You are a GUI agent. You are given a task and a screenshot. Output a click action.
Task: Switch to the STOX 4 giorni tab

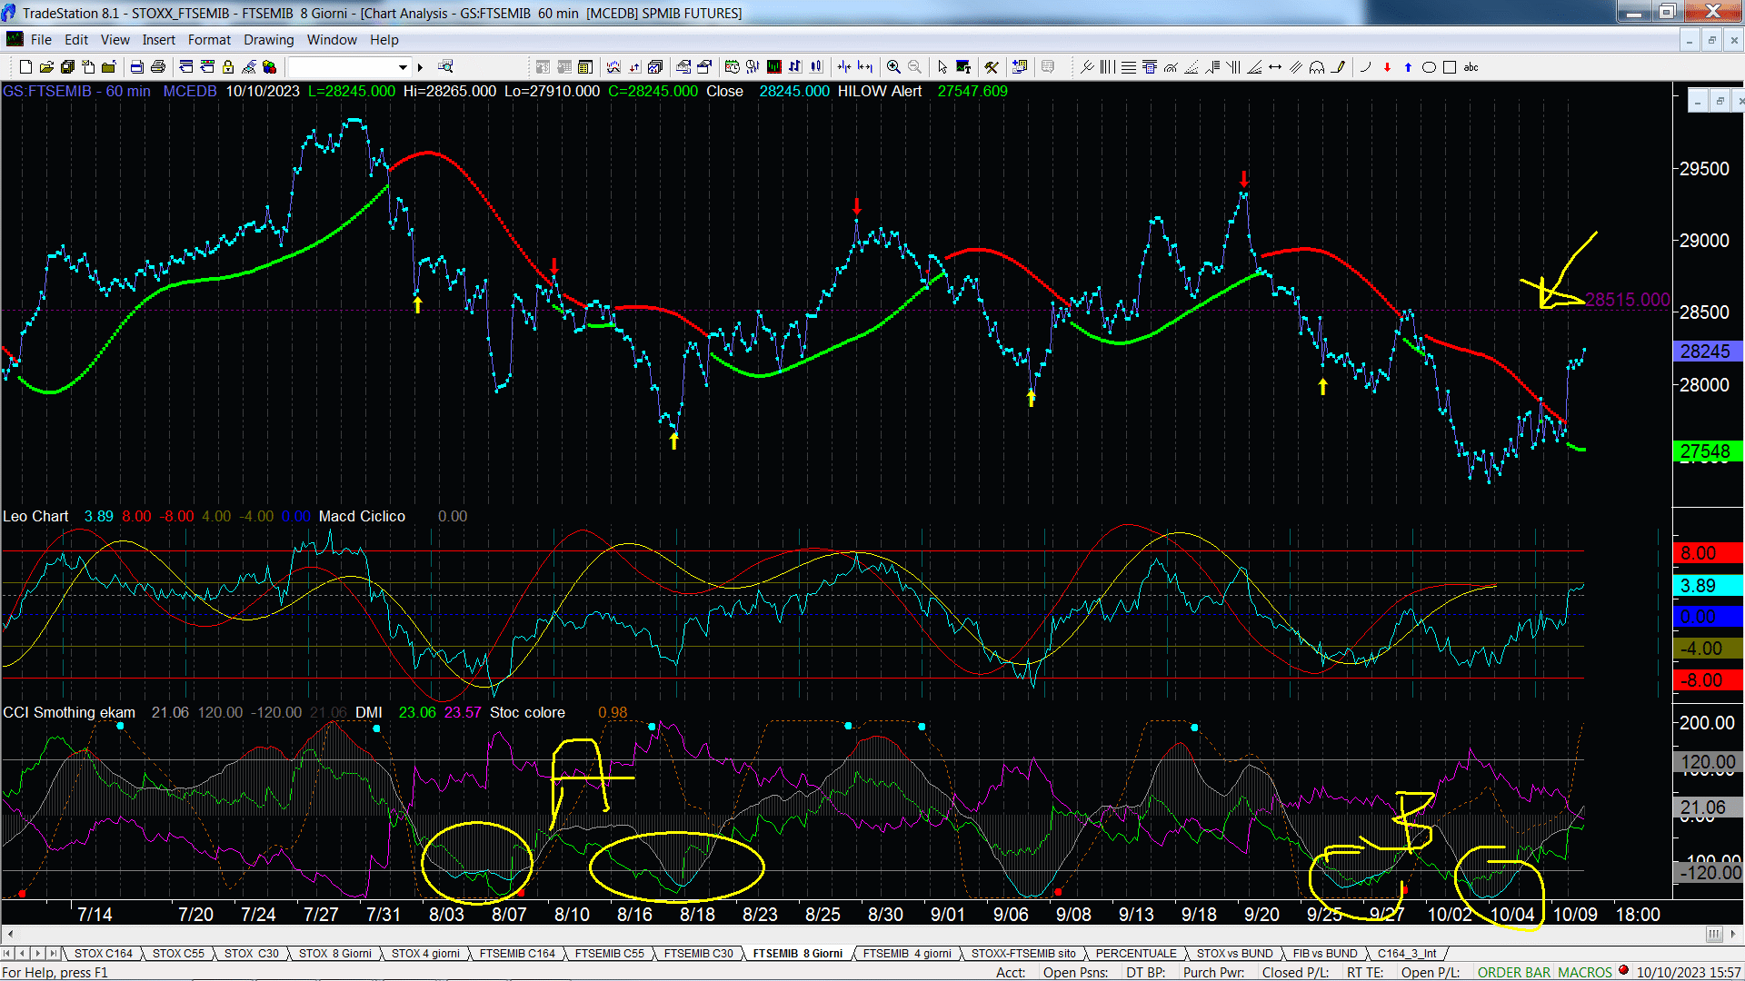click(x=425, y=954)
